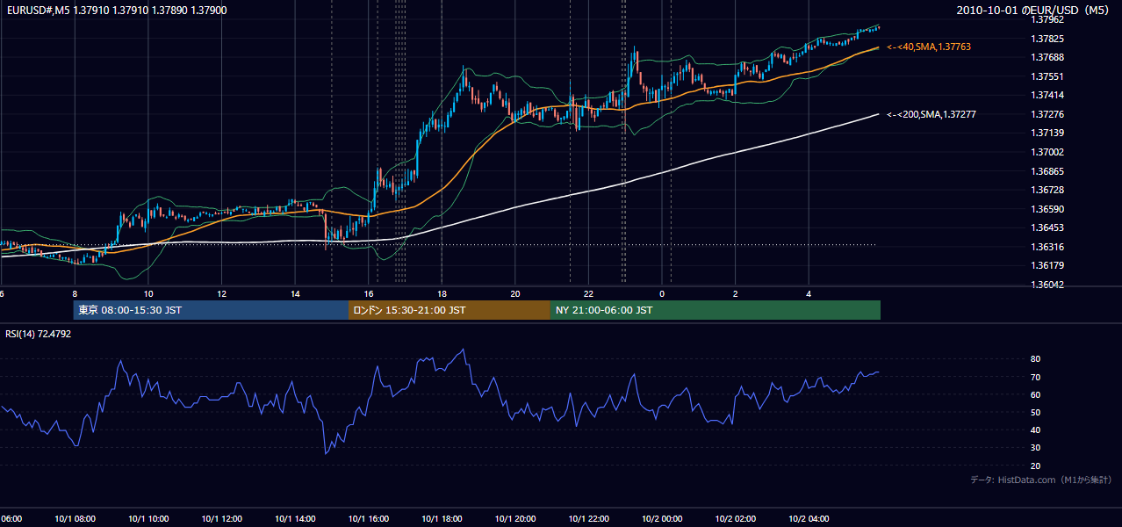This screenshot has width=1122, height=527.
Task: Click price axis value 1.36179
Action: 1046,265
